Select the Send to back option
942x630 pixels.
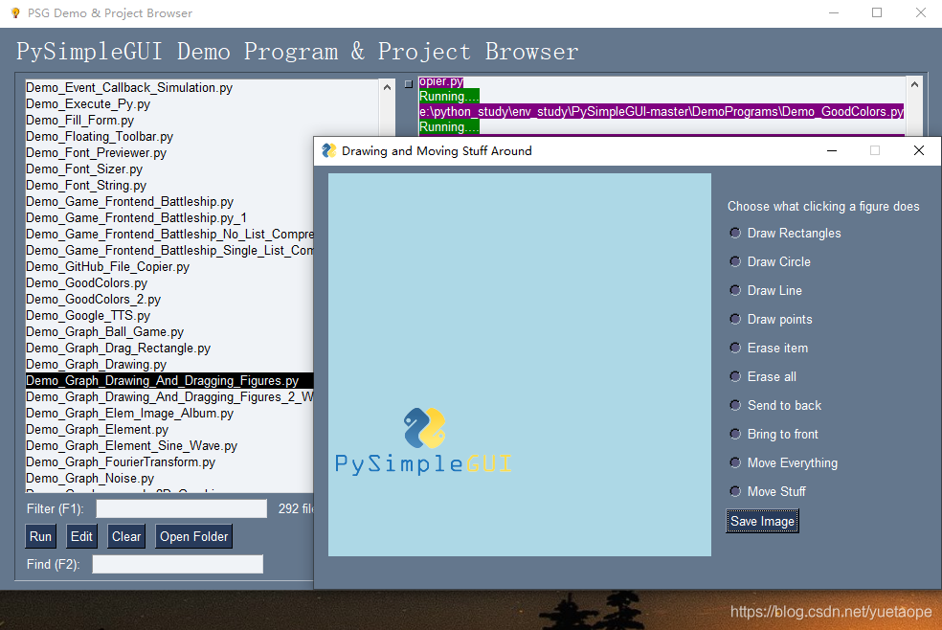point(734,406)
